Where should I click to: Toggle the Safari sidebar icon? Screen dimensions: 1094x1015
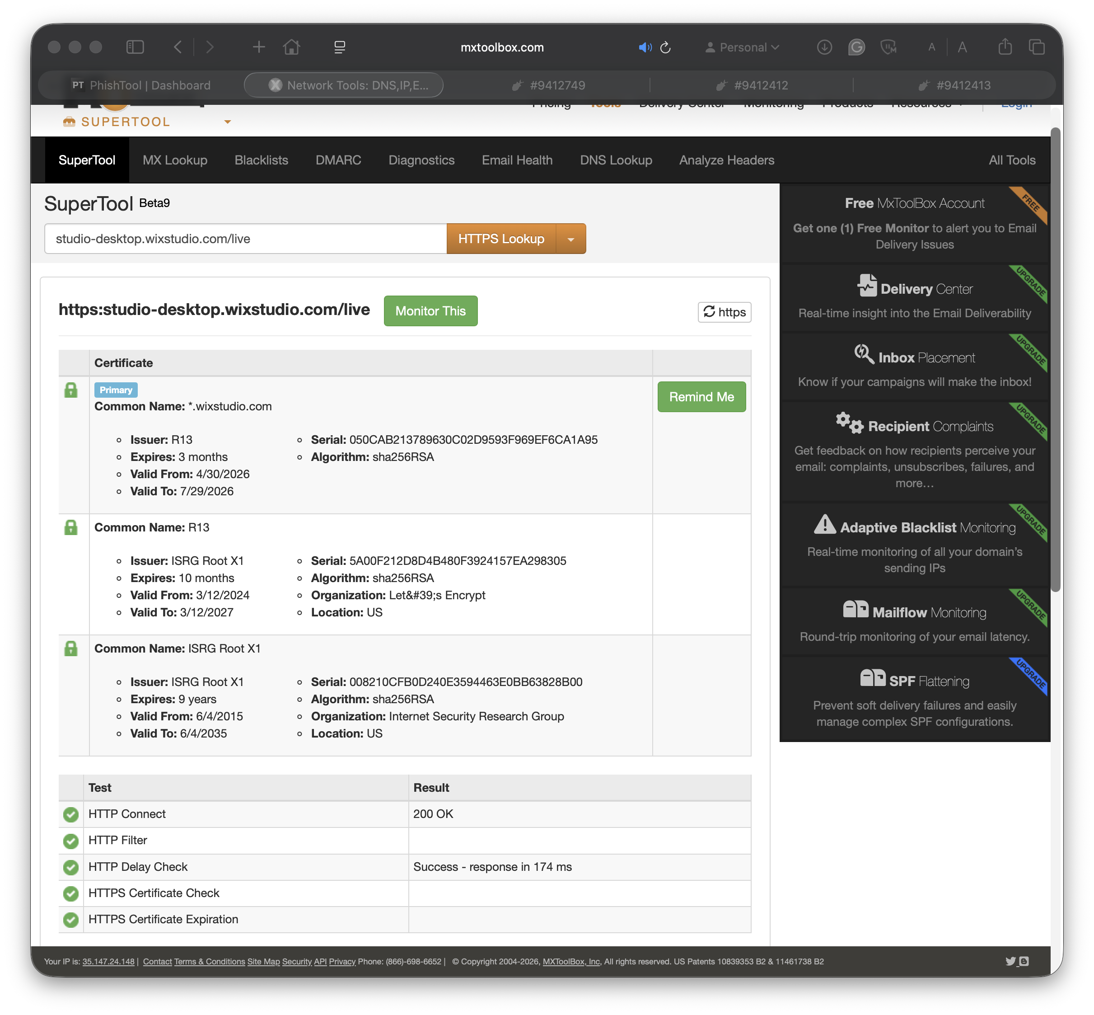[x=135, y=47]
